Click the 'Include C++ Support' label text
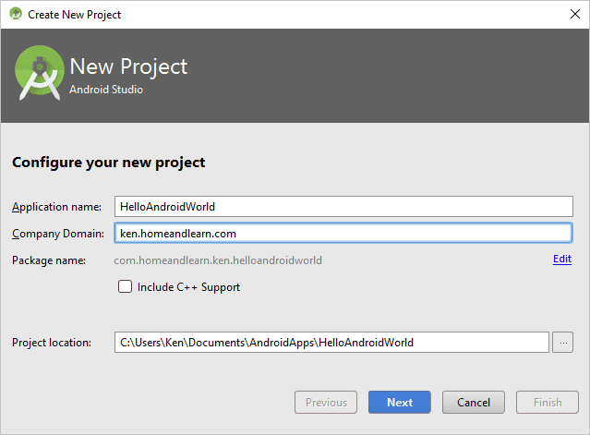Viewport: 590px width, 435px height. pos(188,287)
